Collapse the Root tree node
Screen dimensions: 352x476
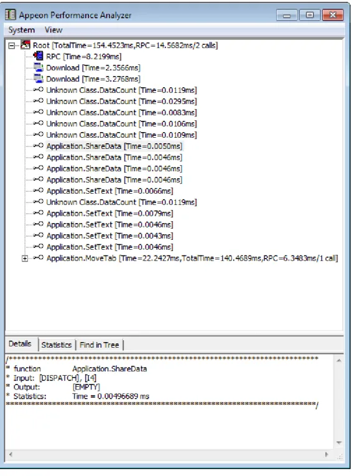tap(12, 45)
